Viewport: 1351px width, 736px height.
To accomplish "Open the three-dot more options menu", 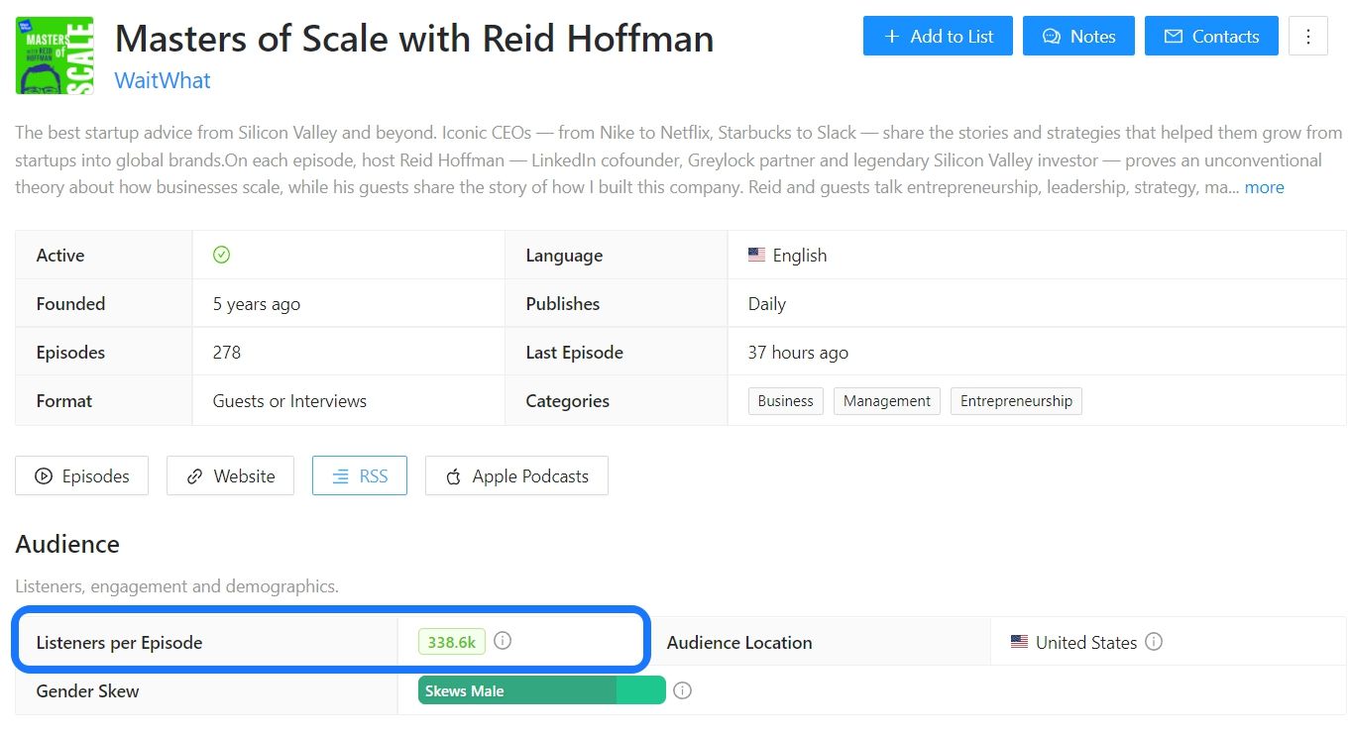I will [x=1307, y=37].
